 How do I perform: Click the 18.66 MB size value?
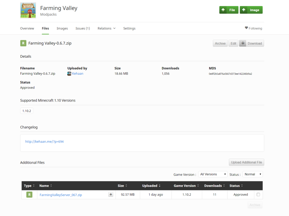point(121,74)
